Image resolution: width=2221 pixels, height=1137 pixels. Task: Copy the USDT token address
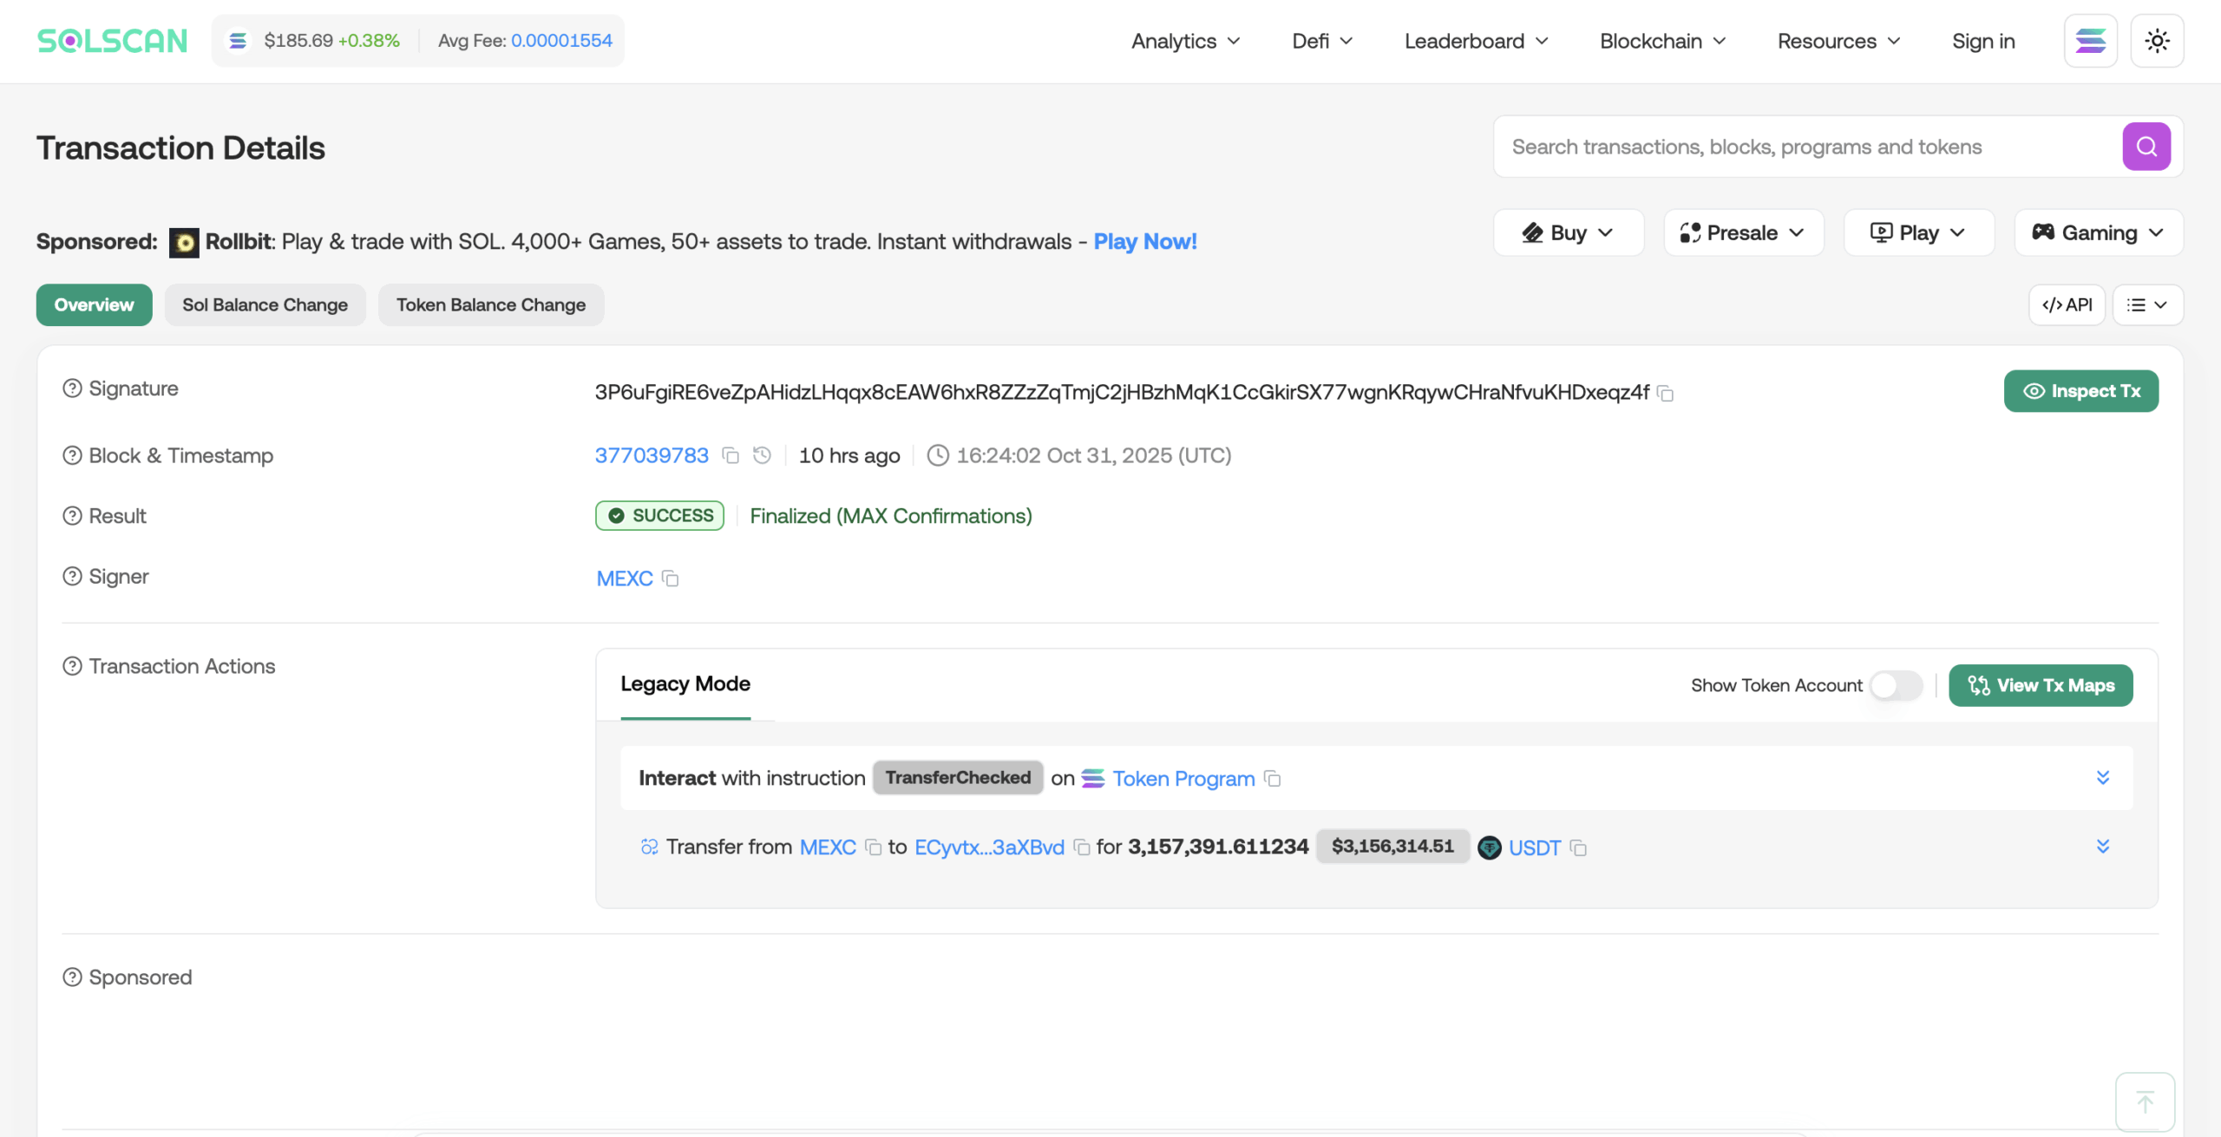click(1579, 848)
